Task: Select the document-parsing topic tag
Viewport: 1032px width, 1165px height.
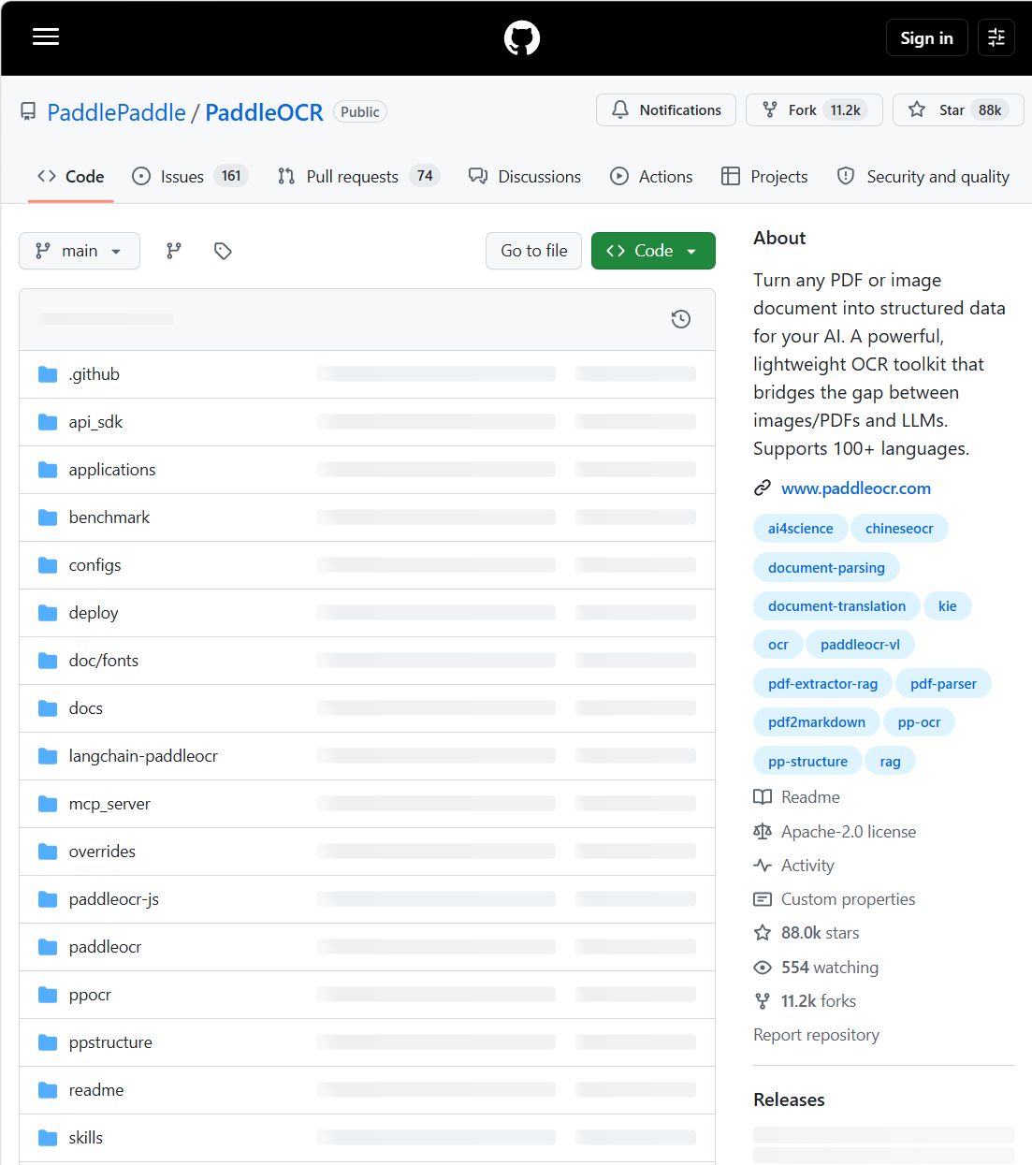Action: (x=826, y=568)
